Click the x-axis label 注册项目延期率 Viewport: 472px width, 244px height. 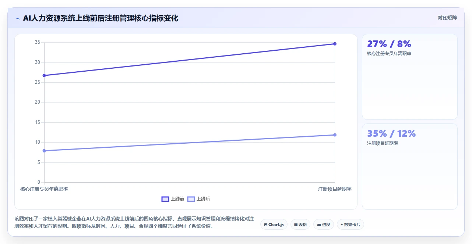335,189
